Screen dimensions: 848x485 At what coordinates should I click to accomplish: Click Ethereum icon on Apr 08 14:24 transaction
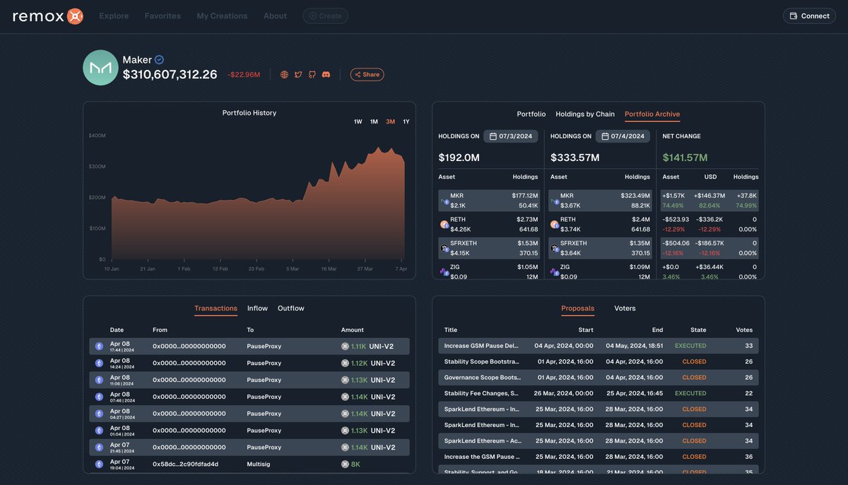(99, 363)
